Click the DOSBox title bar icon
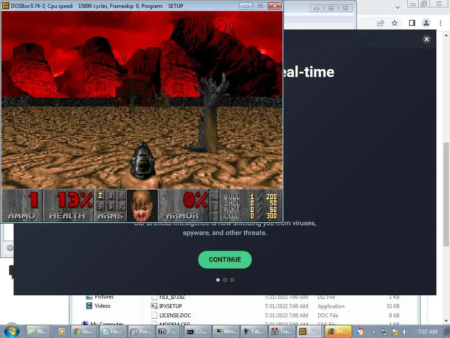Viewport: 450px width, 338px height. tap(6, 6)
